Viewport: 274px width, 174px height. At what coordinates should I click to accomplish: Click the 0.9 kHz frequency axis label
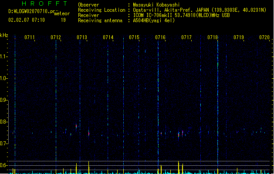pos(3,100)
